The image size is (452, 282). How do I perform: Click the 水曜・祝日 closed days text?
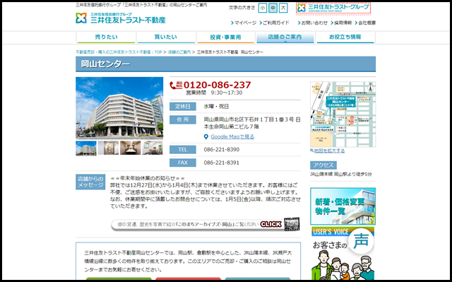click(216, 107)
